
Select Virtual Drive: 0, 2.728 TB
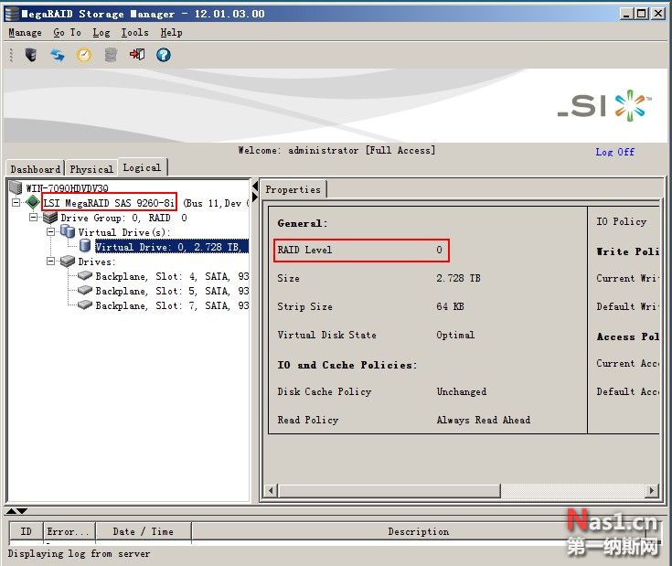tap(172, 246)
